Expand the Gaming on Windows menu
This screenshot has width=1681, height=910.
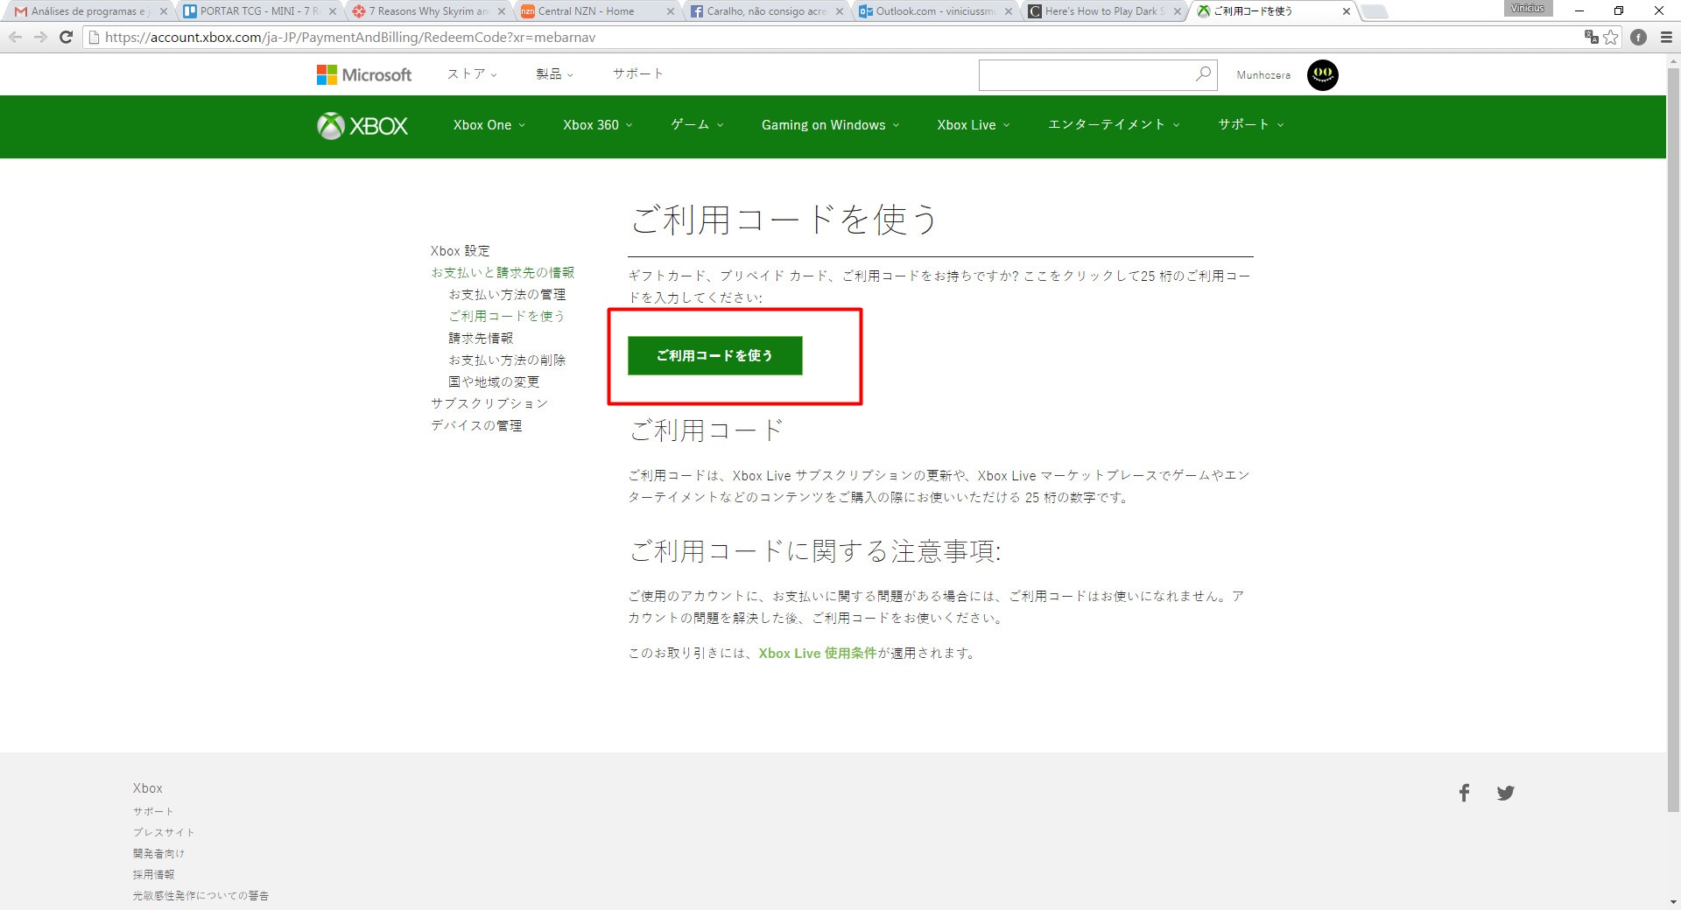[830, 125]
